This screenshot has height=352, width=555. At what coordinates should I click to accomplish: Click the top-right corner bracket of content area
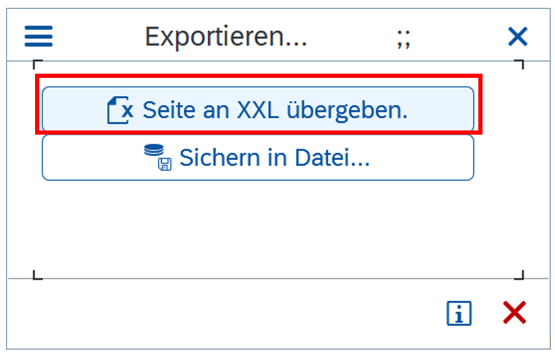(520, 63)
